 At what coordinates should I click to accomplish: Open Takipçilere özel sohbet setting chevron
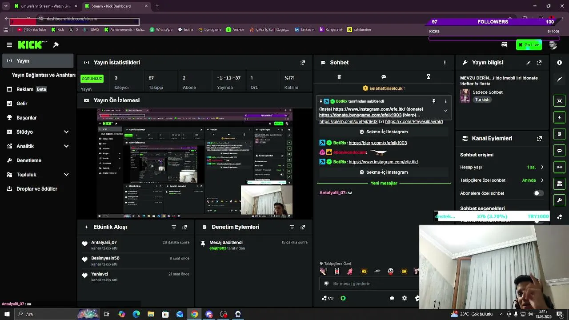pos(542,180)
